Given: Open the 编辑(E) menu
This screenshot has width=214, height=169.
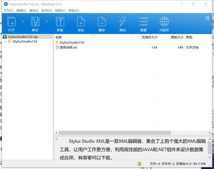Looking at the screenshot, I should [21, 10].
